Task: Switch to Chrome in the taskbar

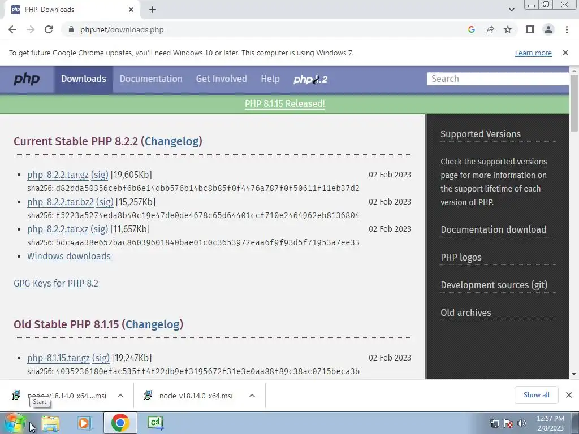Action: [x=120, y=423]
